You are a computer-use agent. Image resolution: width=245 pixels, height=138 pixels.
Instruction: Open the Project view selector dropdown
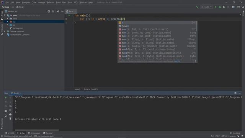[11, 11]
